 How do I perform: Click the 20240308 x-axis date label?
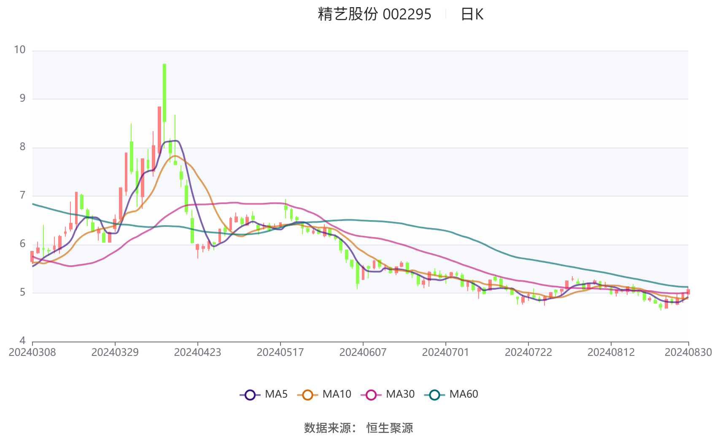click(32, 353)
